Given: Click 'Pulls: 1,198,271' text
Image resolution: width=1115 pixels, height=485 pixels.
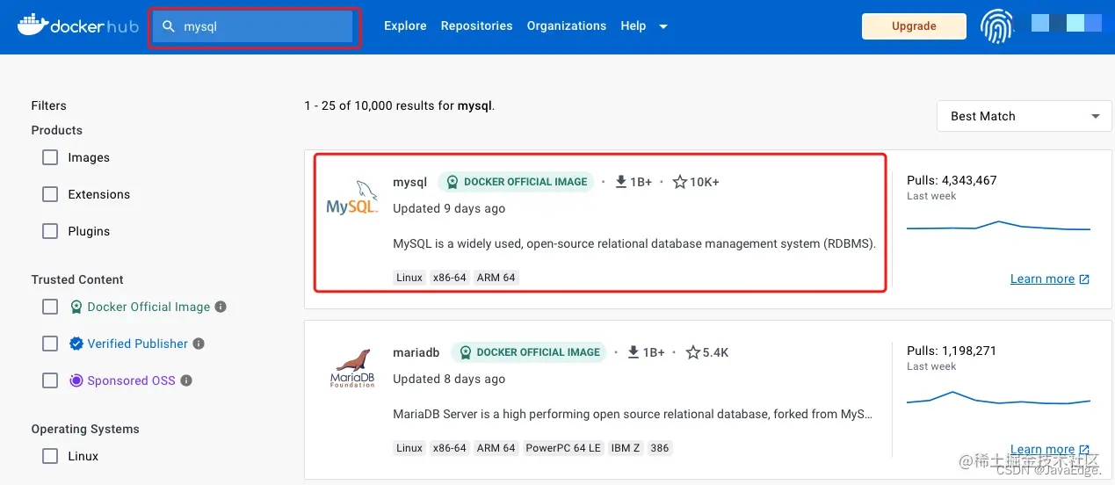Looking at the screenshot, I should [952, 351].
